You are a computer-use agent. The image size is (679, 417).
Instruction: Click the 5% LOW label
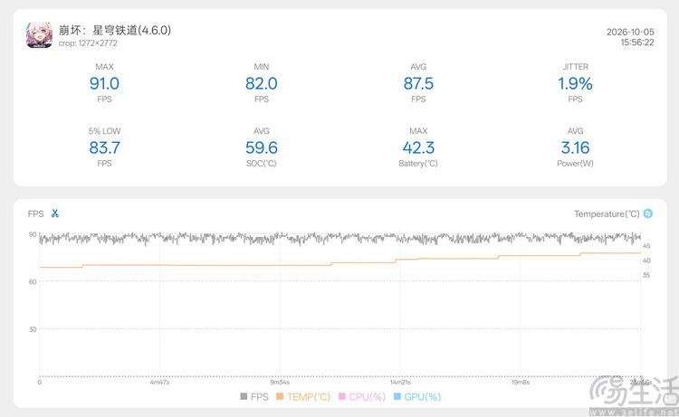tap(104, 131)
